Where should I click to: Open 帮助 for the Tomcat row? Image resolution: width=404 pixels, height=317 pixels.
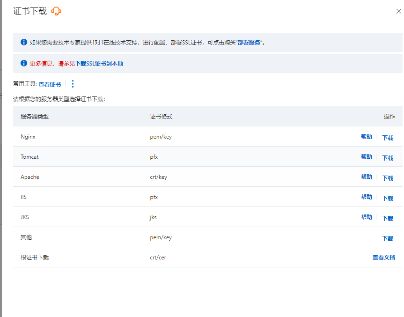[367, 157]
